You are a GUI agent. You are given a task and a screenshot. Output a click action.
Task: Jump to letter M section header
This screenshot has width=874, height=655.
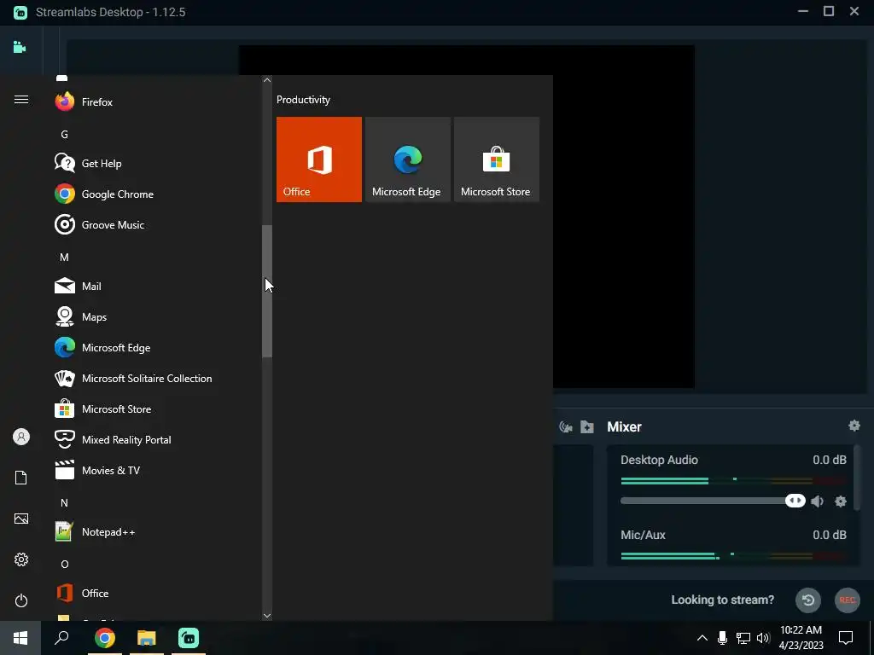pos(64,257)
